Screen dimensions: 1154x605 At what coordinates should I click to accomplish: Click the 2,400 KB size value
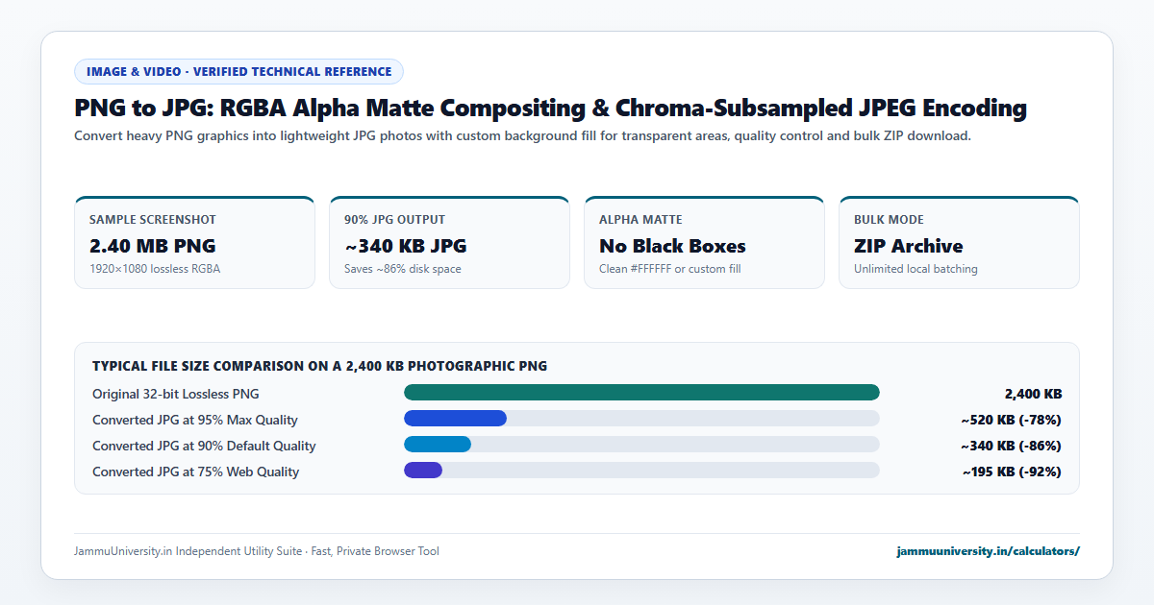[x=1033, y=394]
